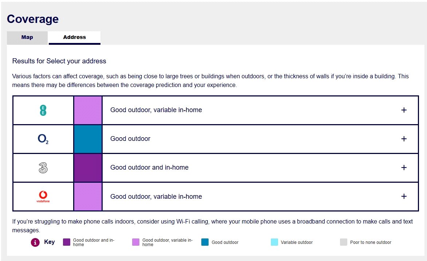Click EE's light purple coverage swatch
The height and width of the screenshot is (261, 427).
pyautogui.click(x=88, y=110)
